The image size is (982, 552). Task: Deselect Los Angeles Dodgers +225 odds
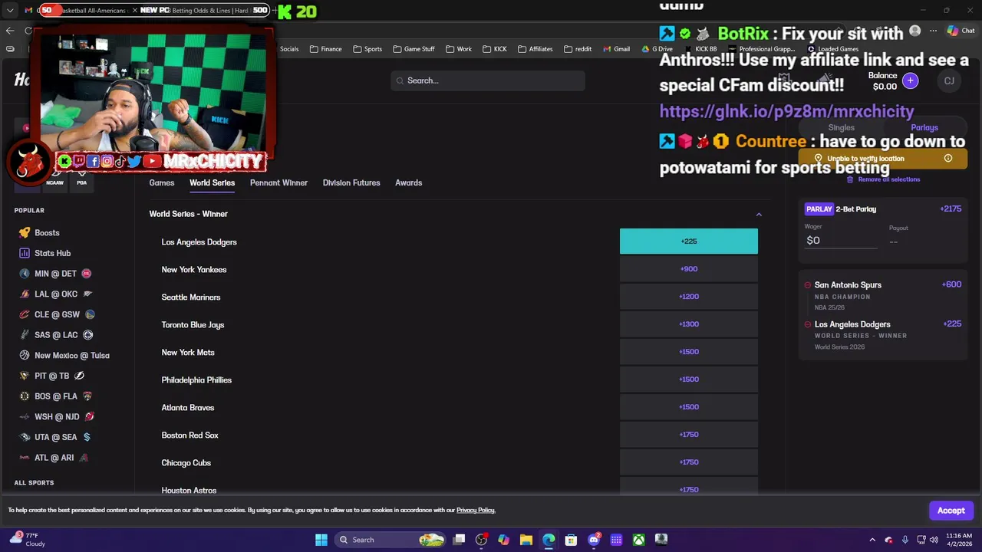tap(689, 242)
